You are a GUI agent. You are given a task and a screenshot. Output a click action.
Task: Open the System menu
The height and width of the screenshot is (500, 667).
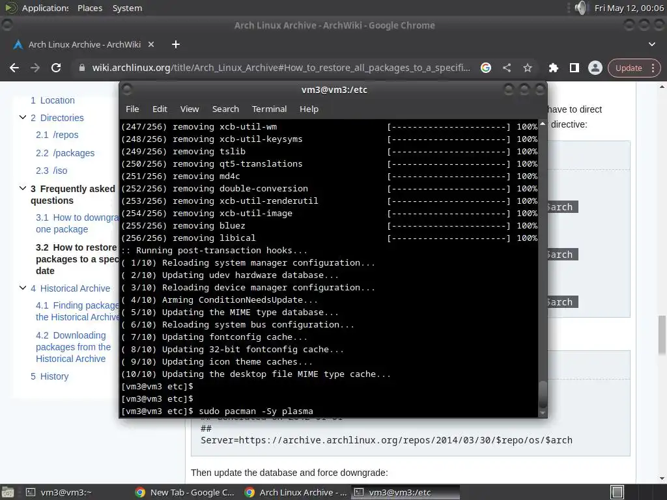point(127,8)
